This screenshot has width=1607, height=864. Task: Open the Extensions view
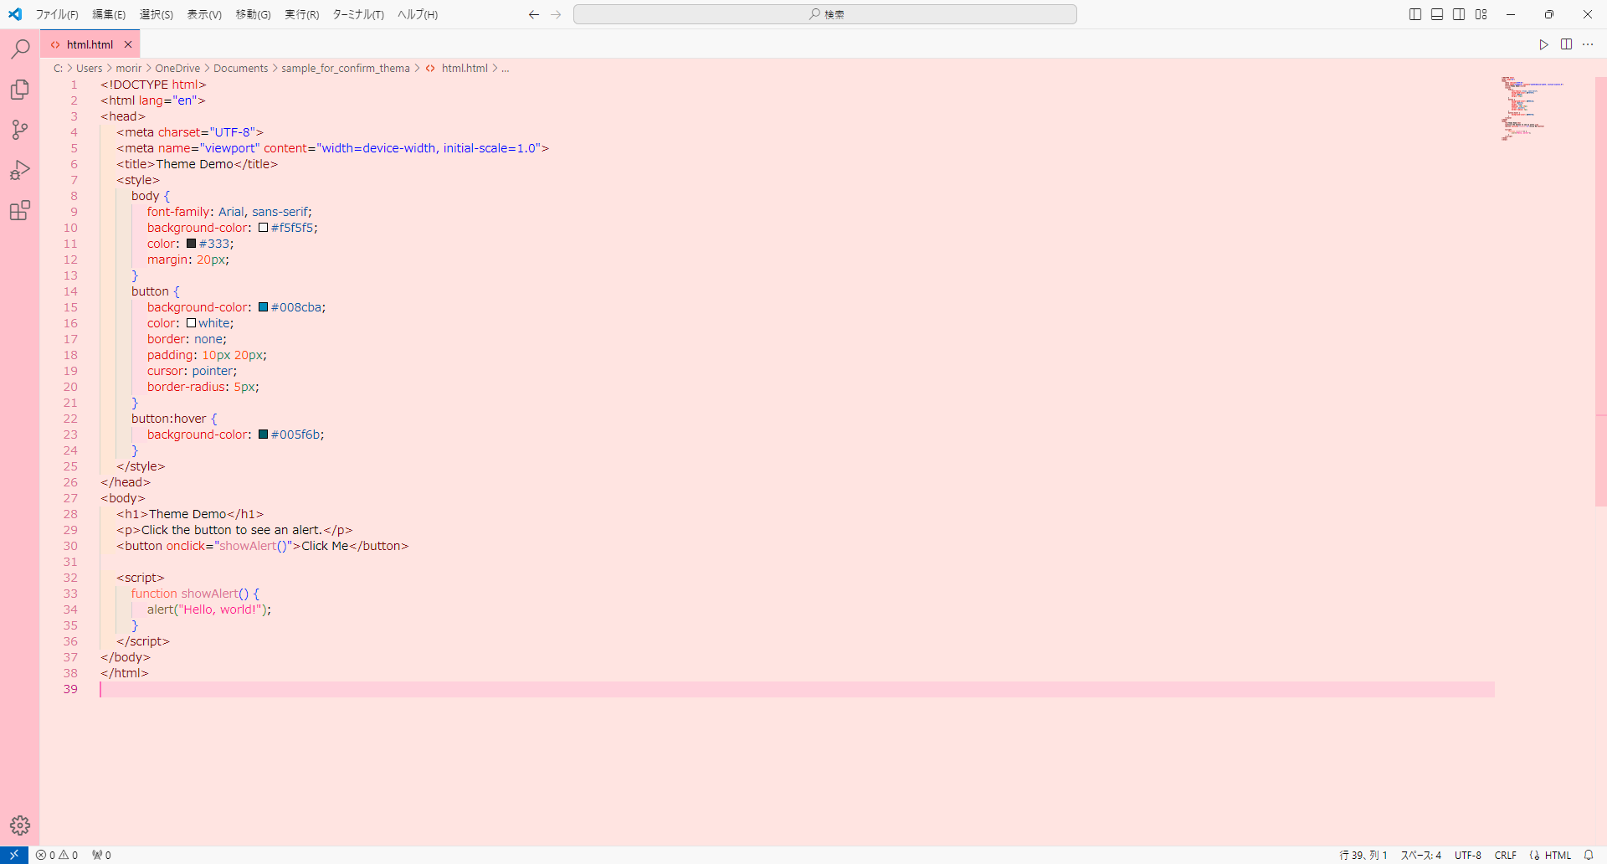pos(20,210)
